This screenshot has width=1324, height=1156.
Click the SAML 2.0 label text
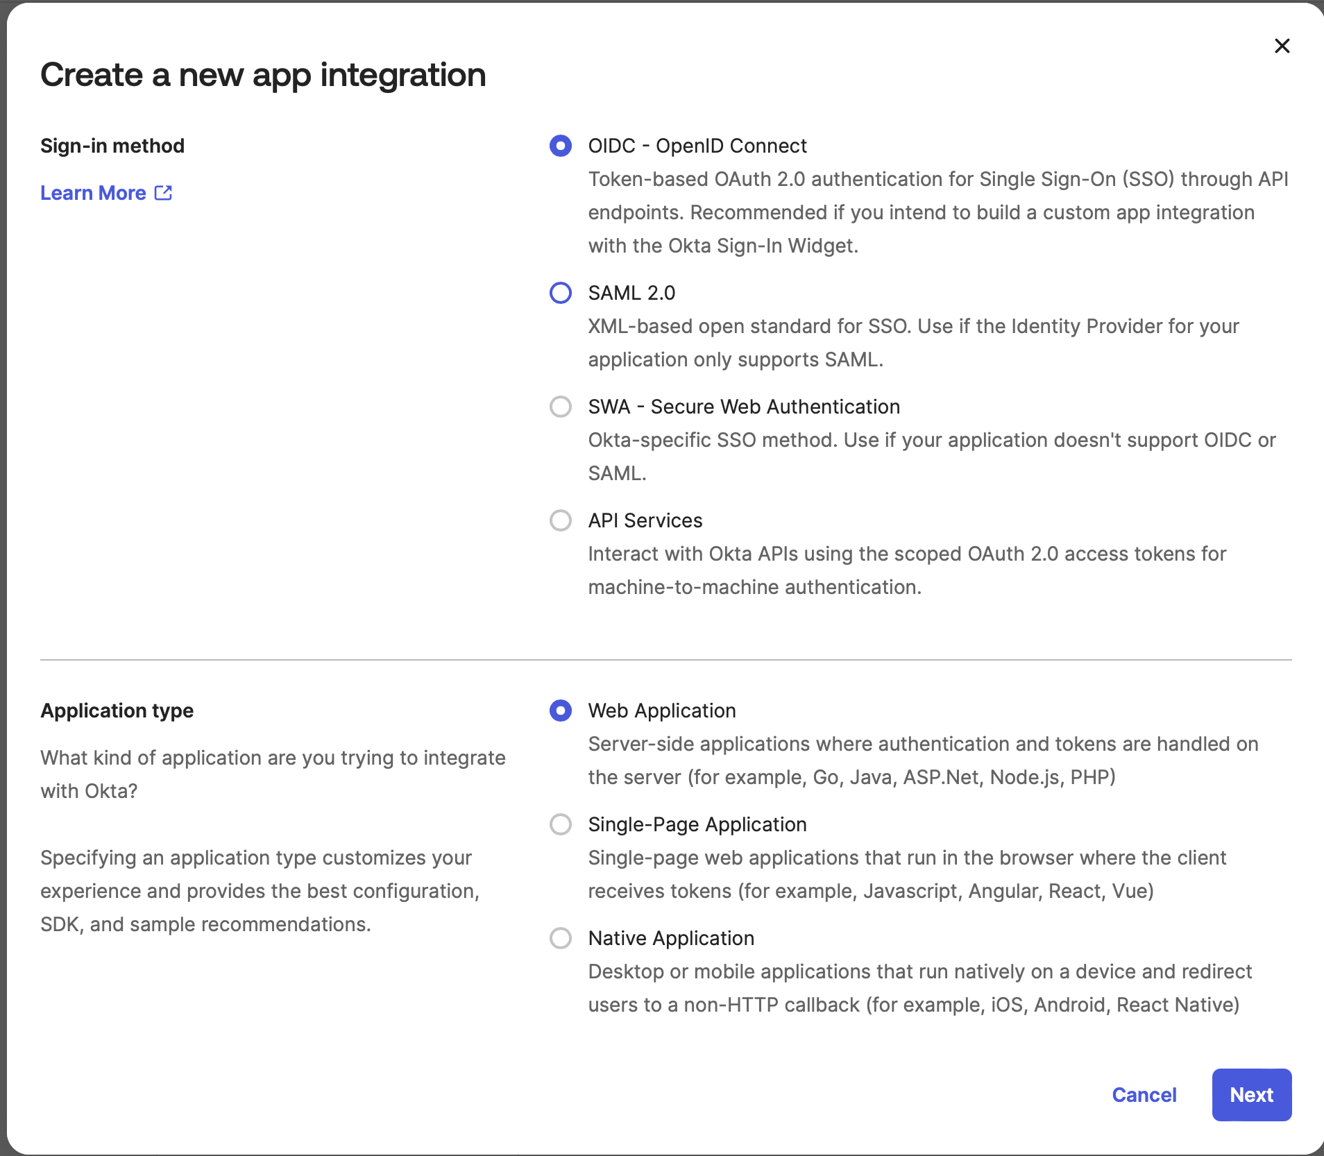631,293
